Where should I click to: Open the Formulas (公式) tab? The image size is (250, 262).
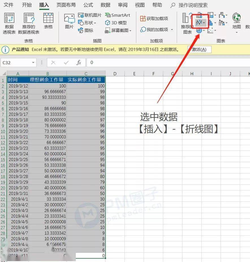(x=88, y=5)
